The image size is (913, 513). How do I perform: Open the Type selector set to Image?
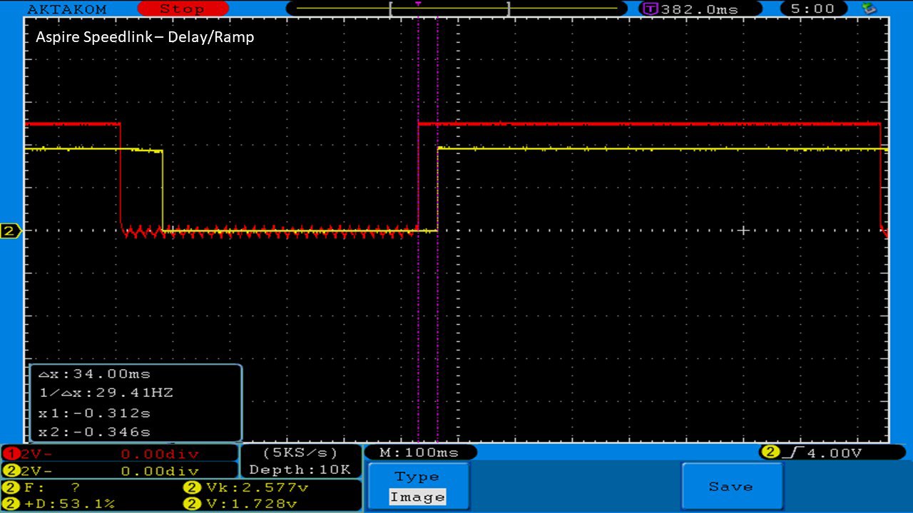(x=417, y=487)
